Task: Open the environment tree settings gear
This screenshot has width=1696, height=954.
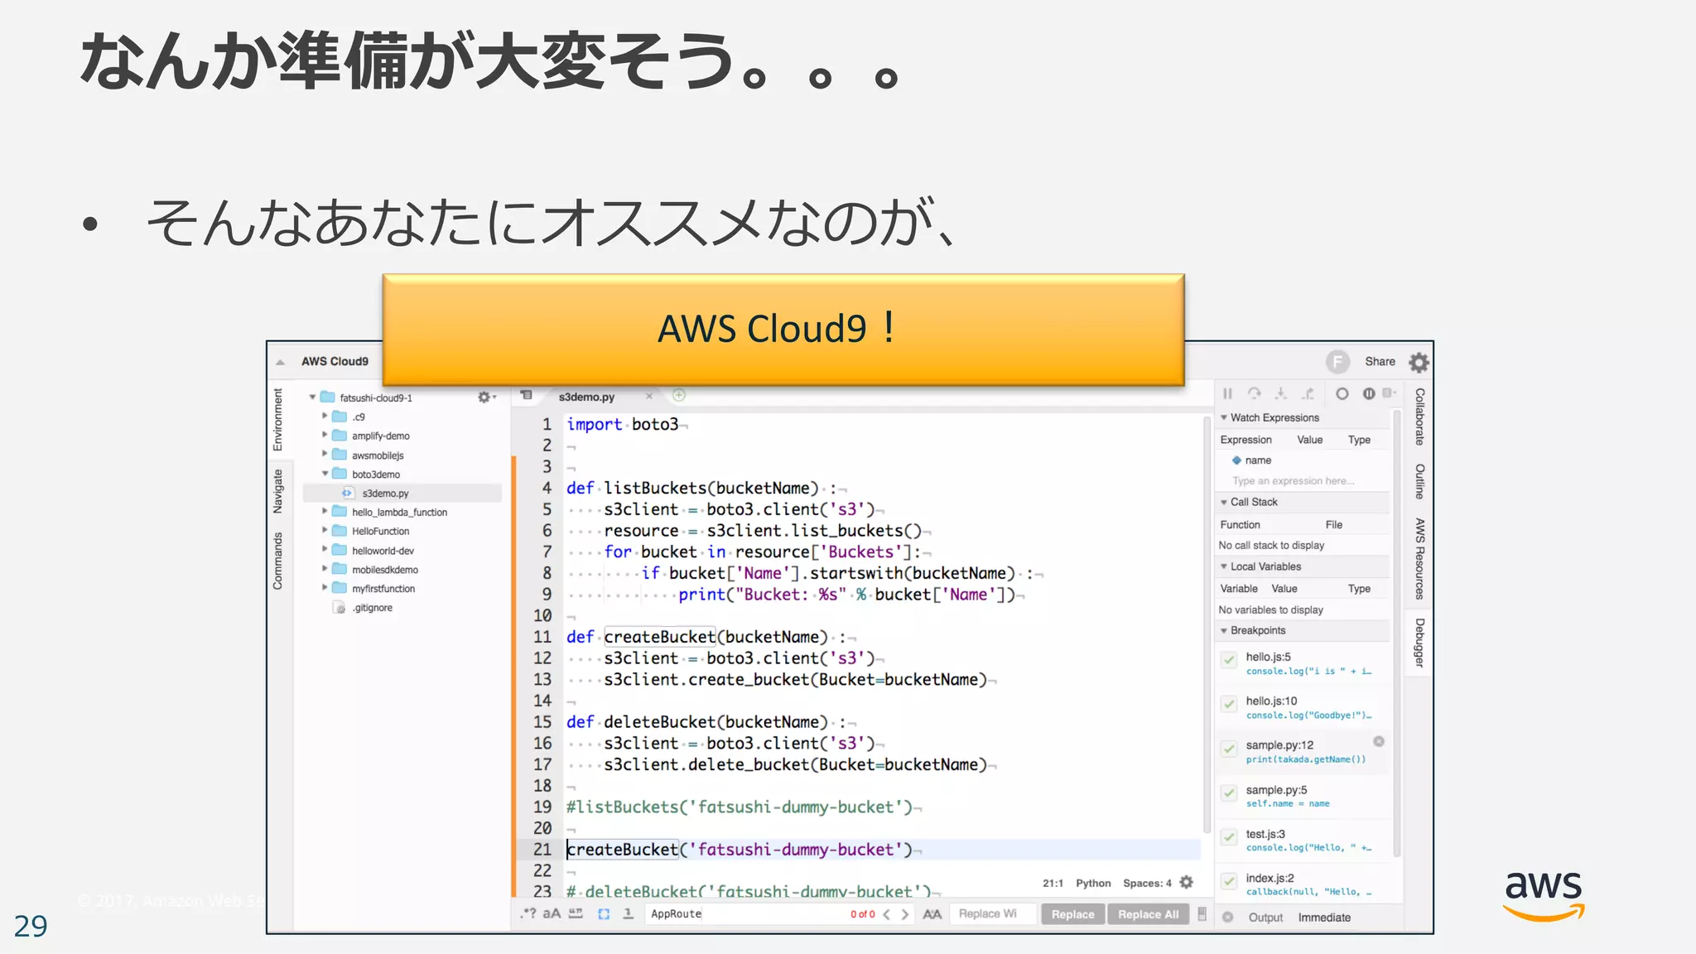Action: click(x=484, y=397)
